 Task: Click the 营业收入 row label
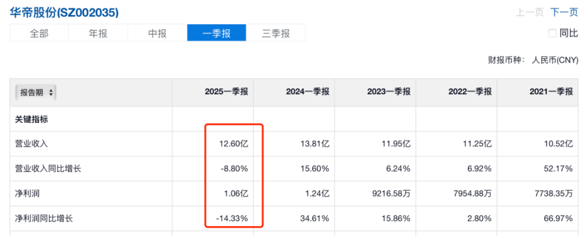pos(30,144)
